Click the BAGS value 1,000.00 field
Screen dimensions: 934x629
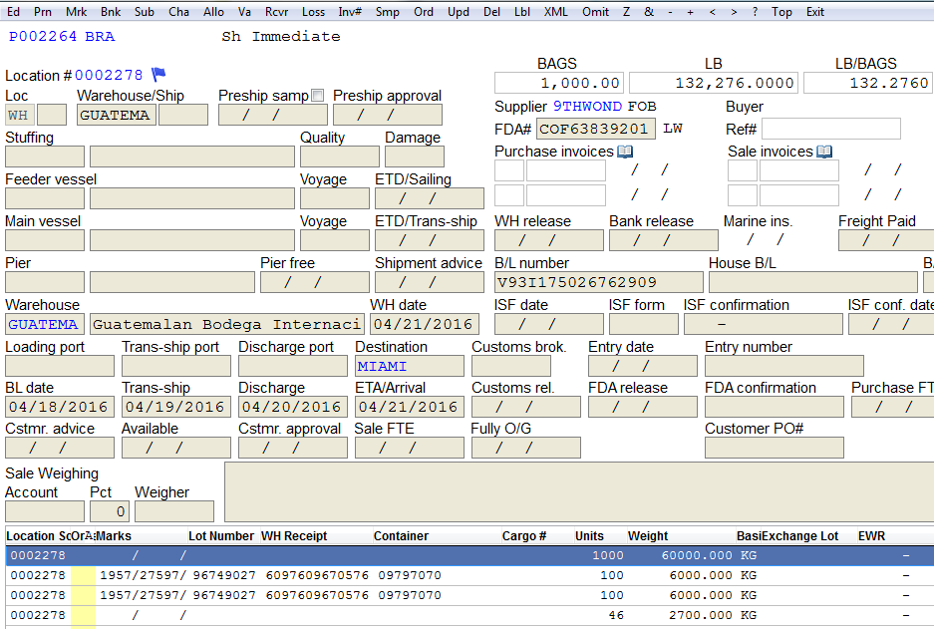pyautogui.click(x=559, y=83)
